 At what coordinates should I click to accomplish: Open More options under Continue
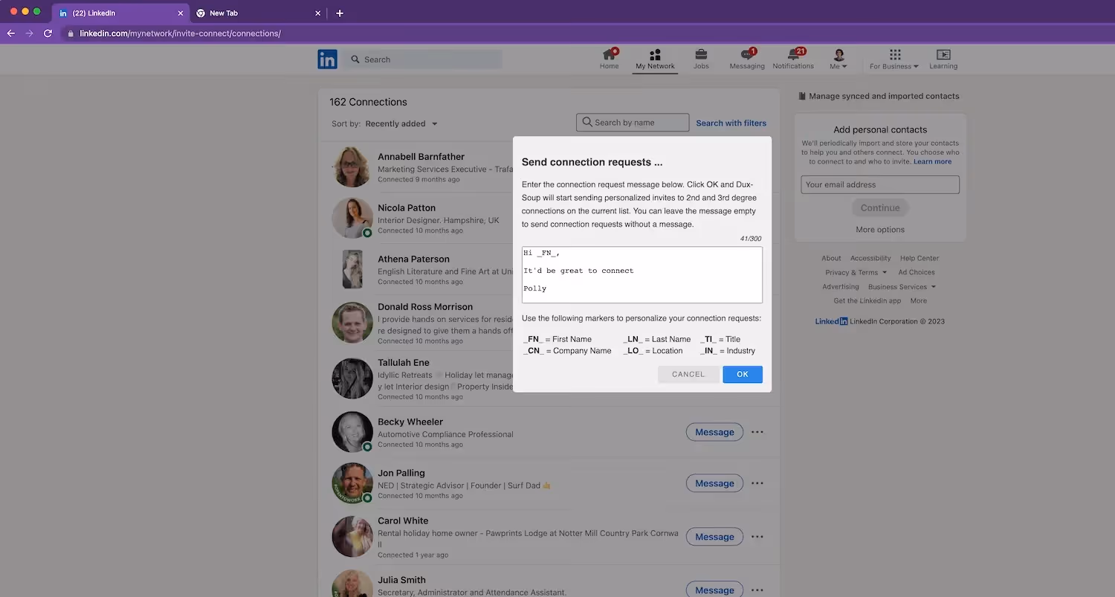pos(880,230)
